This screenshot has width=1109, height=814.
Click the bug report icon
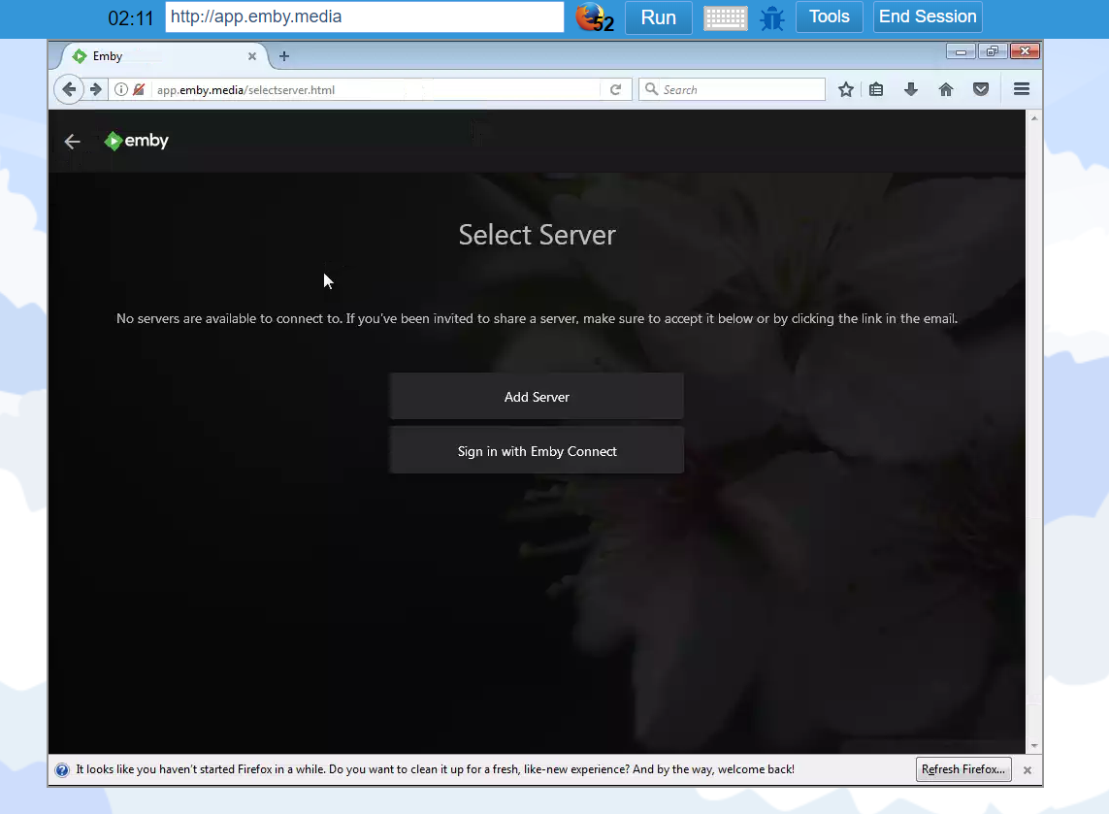[x=772, y=17]
